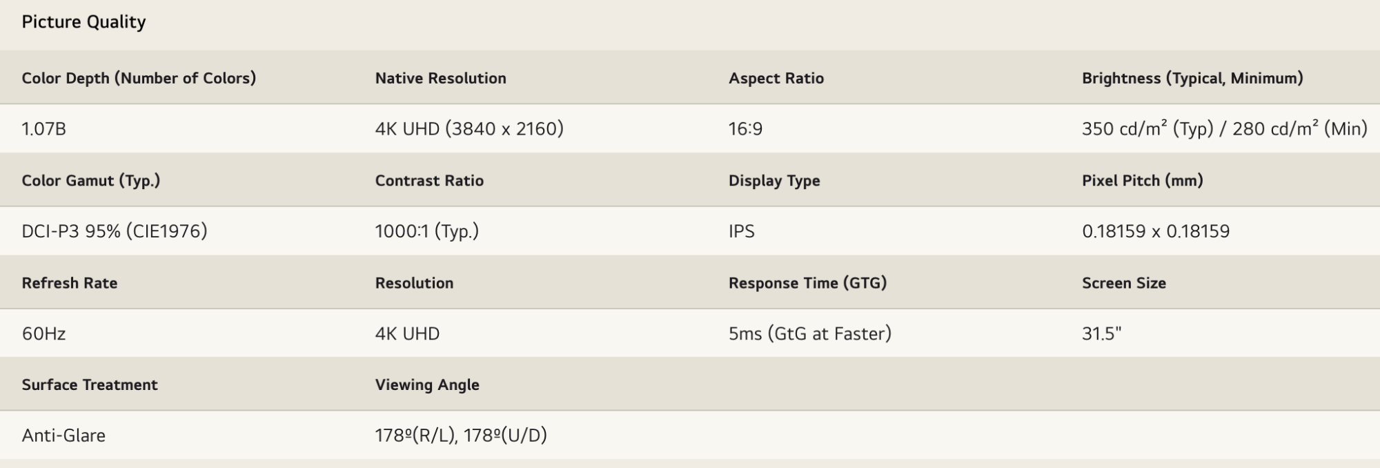Click the Native Resolution header
This screenshot has height=468, width=1380.
440,78
